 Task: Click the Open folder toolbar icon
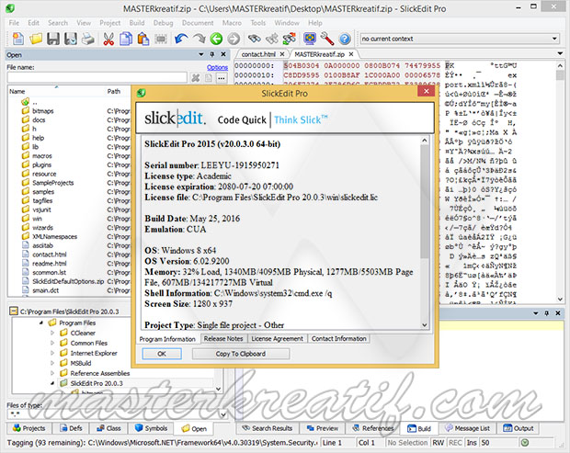coord(36,39)
